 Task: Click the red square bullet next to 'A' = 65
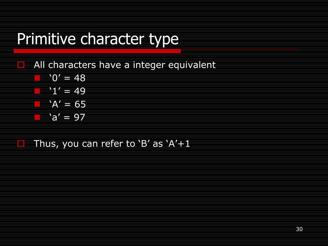37,104
